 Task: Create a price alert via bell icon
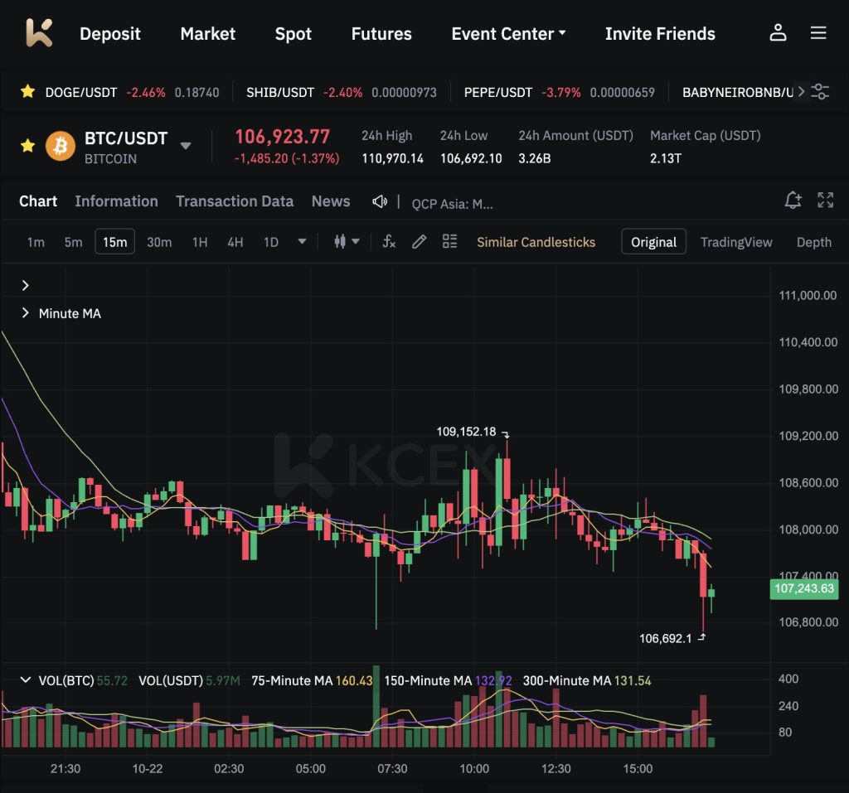pos(793,200)
